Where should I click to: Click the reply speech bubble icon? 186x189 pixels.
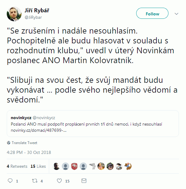click(x=10, y=181)
